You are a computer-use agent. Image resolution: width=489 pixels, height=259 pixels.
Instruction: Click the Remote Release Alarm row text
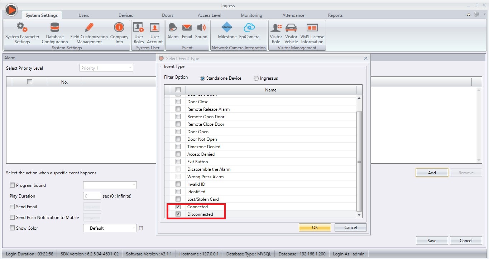coord(208,109)
